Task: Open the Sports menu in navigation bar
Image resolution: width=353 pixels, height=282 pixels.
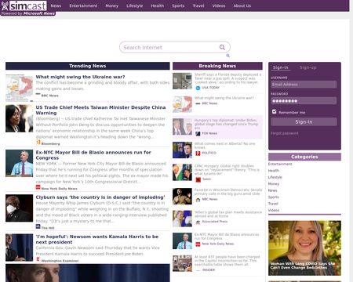Action: click(178, 5)
